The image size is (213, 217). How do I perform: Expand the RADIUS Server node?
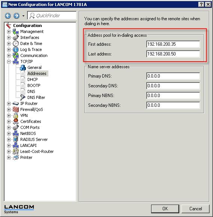click(9, 140)
